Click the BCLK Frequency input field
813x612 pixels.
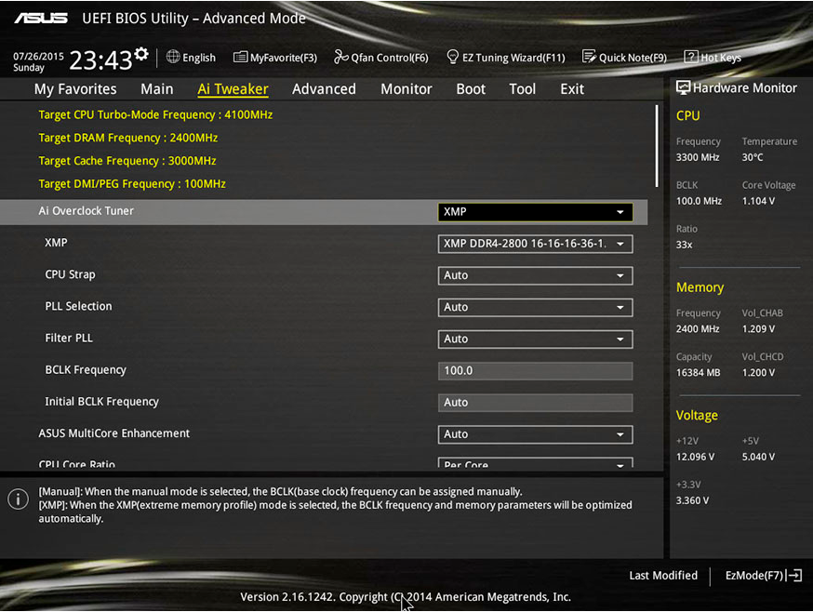(x=535, y=370)
